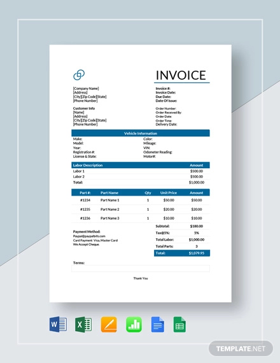This screenshot has height=363, width=280.
Task: Click the 'Qty' column header
Action: pos(148,192)
